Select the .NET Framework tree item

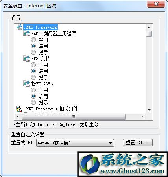tap(41, 27)
